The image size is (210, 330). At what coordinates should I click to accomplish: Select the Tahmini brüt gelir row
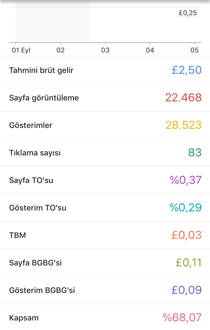point(105,70)
